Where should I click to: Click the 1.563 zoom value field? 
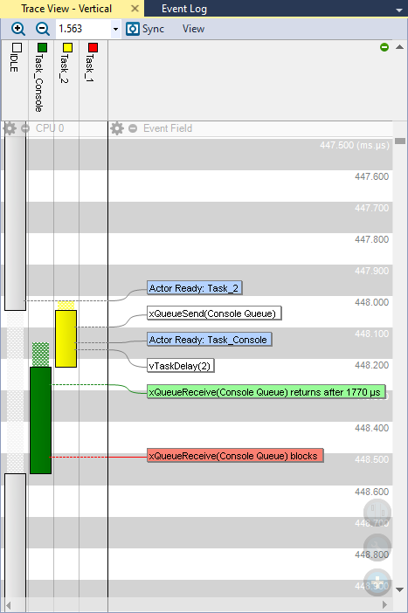click(83, 29)
